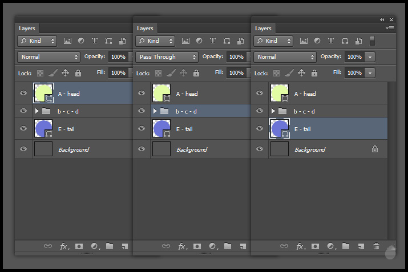Screen dimensions: 408x272
Task: Add a layer mask in the middle Layers panel
Action: click(x=197, y=246)
